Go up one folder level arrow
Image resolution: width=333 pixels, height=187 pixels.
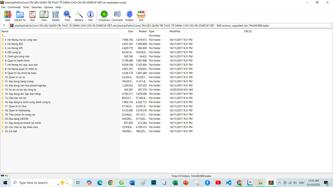point(4,25)
